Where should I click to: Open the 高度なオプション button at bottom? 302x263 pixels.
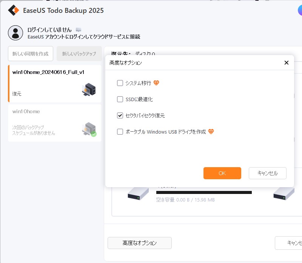coord(140,243)
